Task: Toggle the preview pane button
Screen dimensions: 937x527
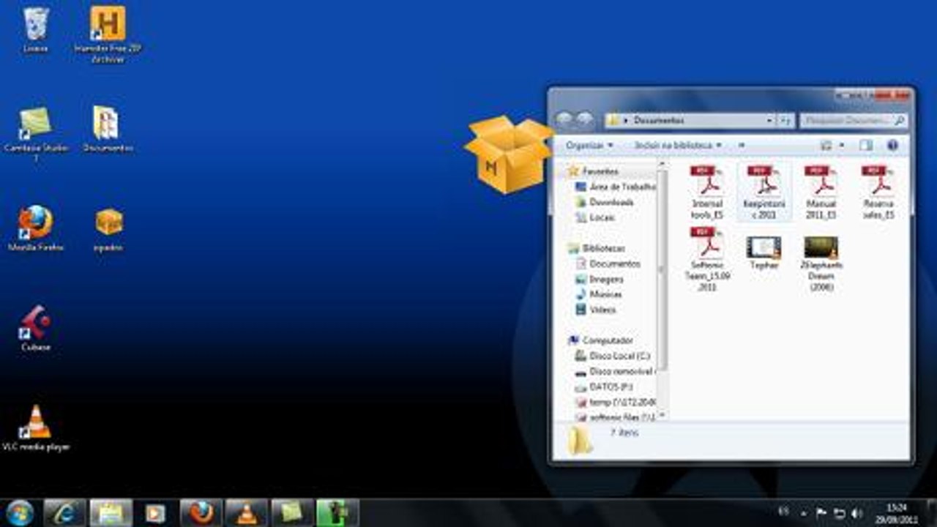Action: (x=867, y=146)
